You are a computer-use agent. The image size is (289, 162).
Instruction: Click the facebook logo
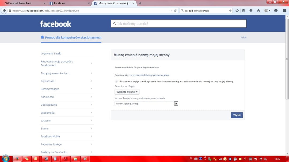(x=56, y=24)
